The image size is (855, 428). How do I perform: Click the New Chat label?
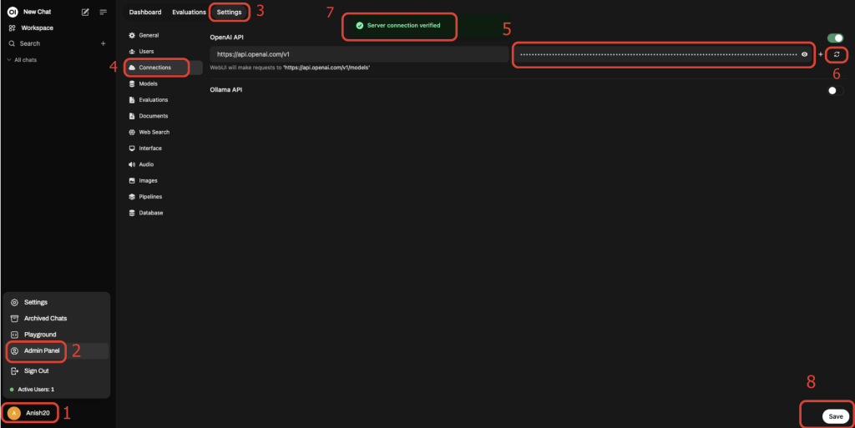[x=37, y=12]
